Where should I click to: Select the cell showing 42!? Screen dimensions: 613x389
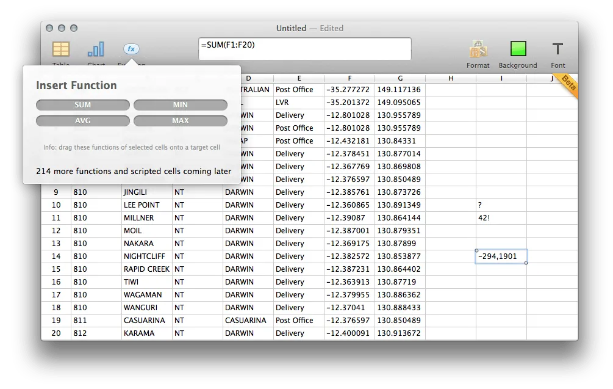[x=500, y=217]
